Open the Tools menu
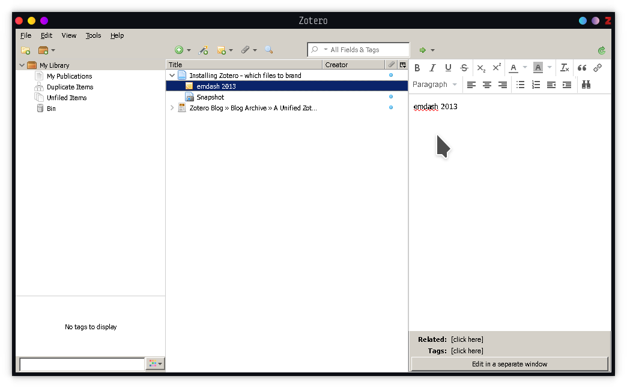627x388 pixels. [93, 35]
